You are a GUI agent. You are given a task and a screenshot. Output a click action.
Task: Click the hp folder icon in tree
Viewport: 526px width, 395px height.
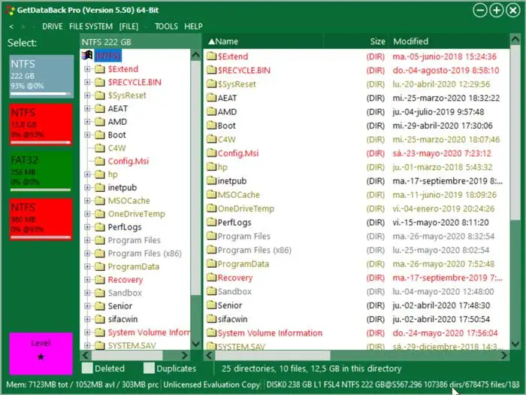coord(100,175)
